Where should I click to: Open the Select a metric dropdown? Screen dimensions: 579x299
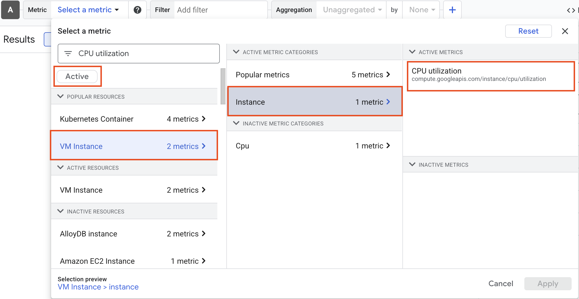tap(88, 10)
